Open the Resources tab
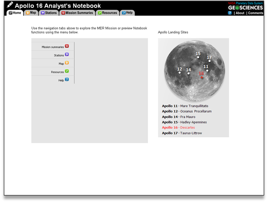This screenshot has height=203, width=268. [x=107, y=13]
